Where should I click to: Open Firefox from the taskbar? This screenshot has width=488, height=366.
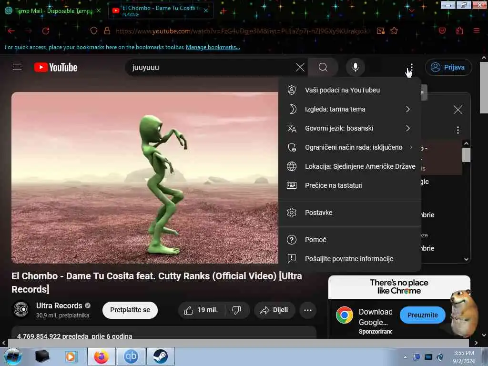pyautogui.click(x=102, y=356)
